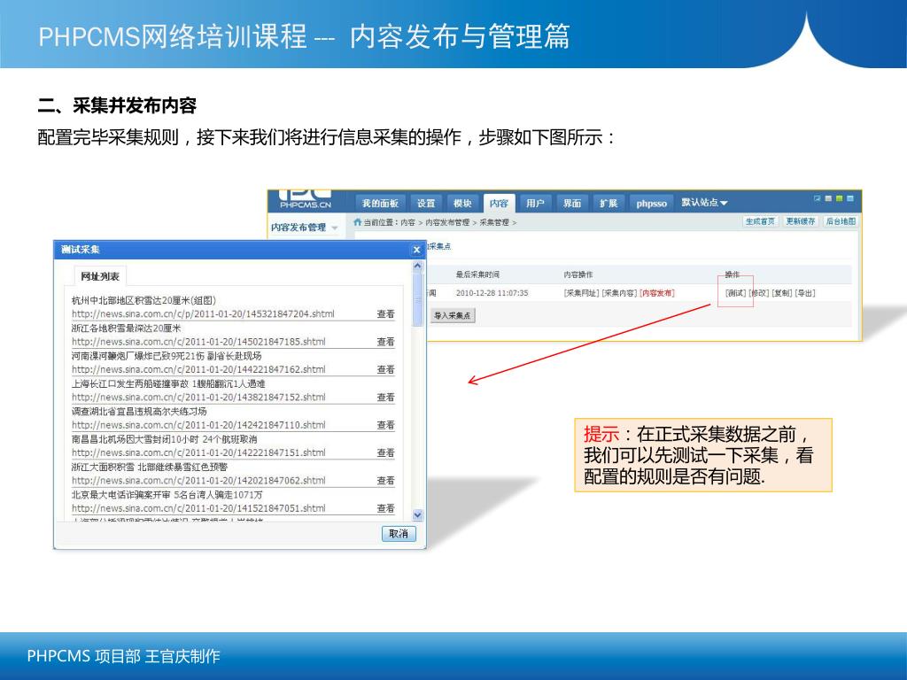Open the 设置 tab
This screenshot has height=680, width=907.
pos(426,204)
